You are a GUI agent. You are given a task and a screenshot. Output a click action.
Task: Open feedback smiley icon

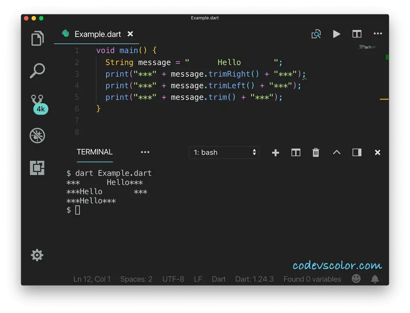pos(356,278)
